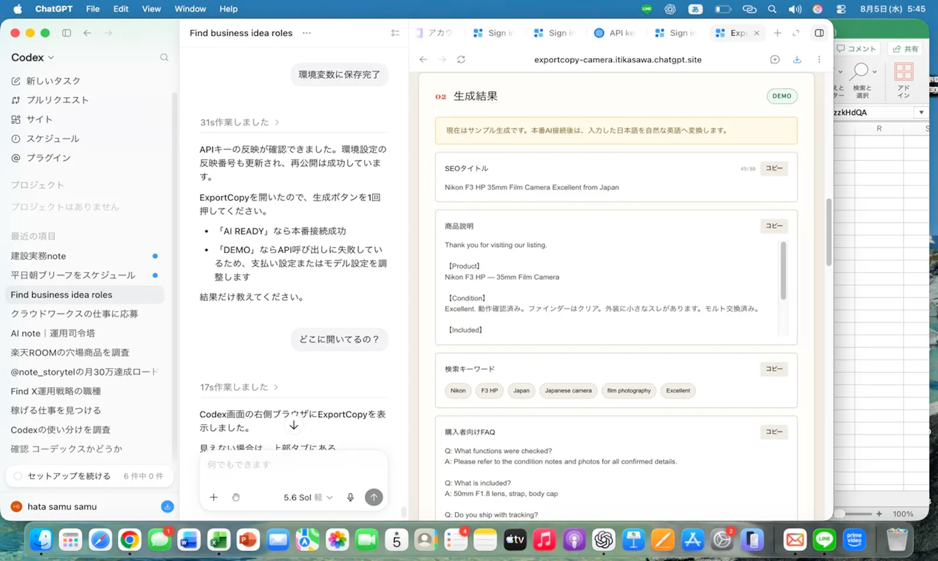Open 平日朝ブリーフをスケジュール conversation

85,276
